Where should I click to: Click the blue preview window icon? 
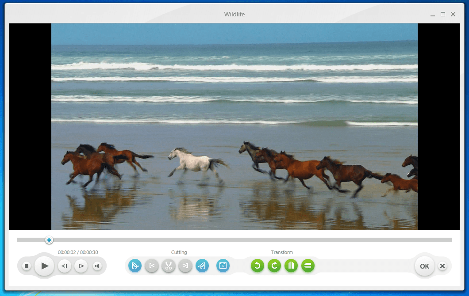[x=223, y=266]
